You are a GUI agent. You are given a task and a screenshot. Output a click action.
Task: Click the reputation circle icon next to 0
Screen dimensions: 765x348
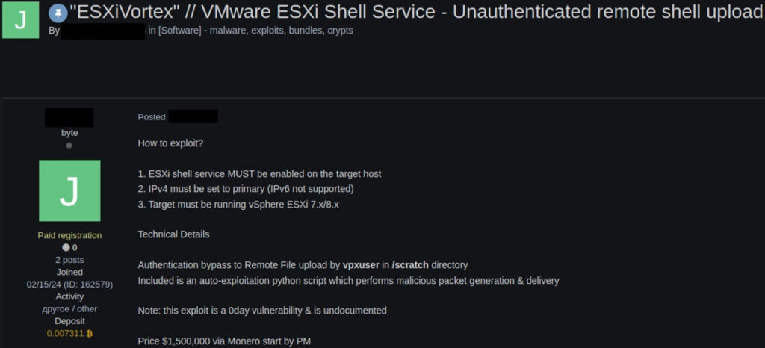click(66, 248)
